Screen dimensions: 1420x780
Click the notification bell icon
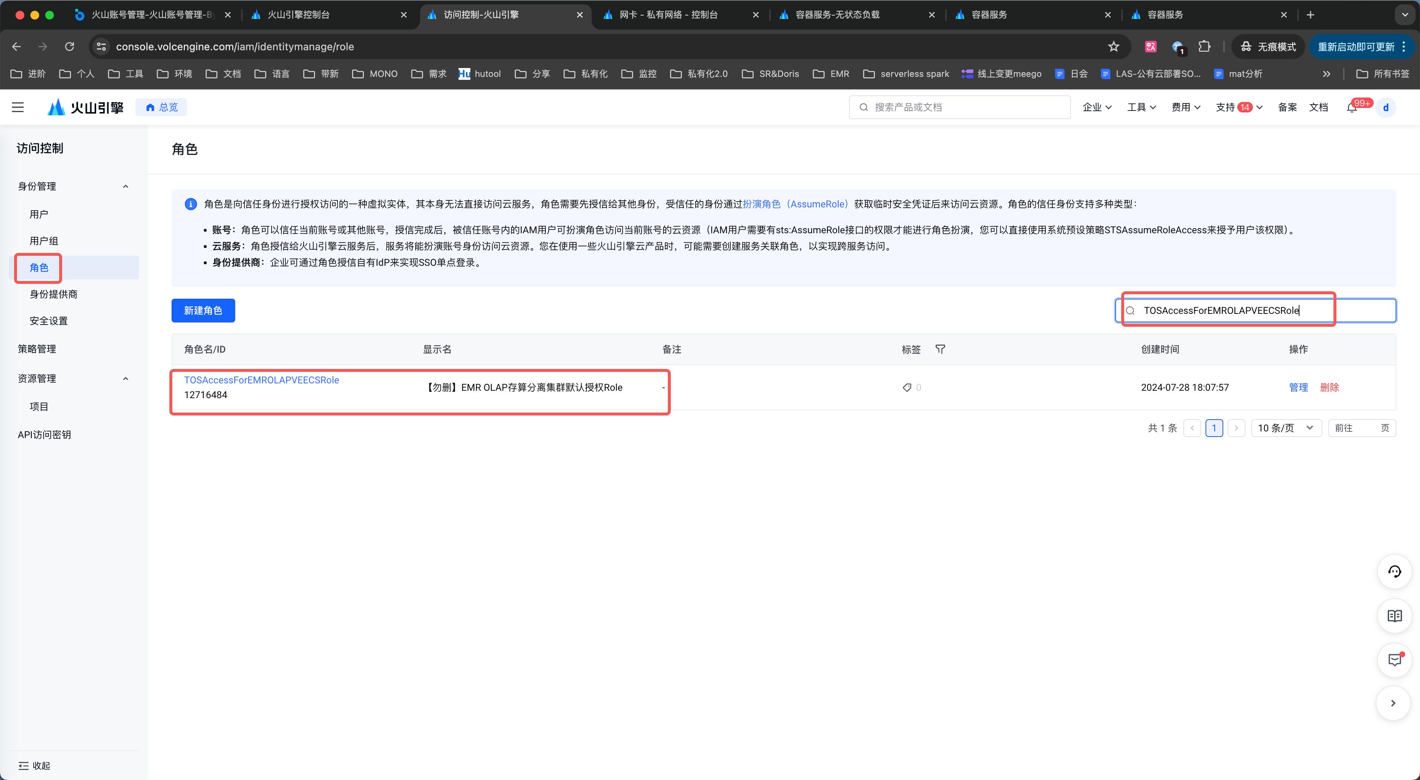pyautogui.click(x=1352, y=108)
